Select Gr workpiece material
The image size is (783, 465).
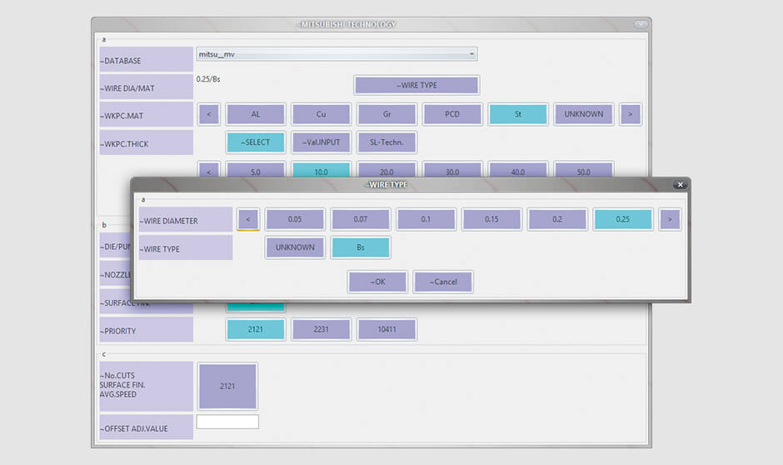pyautogui.click(x=387, y=114)
